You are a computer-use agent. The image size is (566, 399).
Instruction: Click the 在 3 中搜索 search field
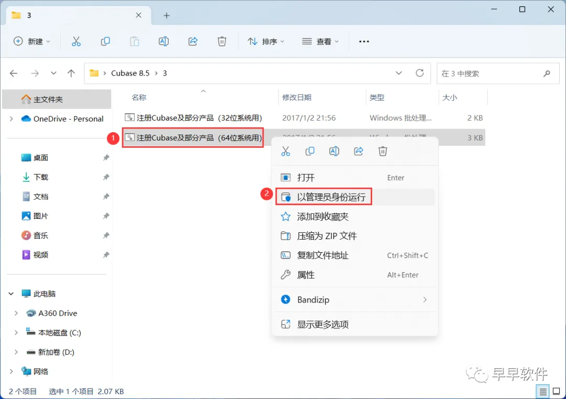click(498, 73)
